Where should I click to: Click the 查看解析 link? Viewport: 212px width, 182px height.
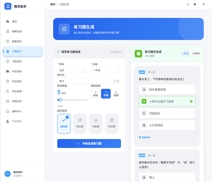(x=146, y=137)
